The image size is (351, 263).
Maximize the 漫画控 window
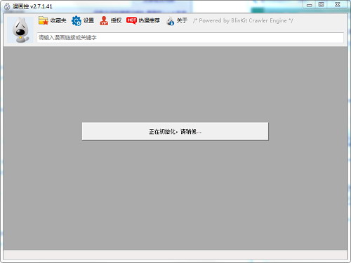[322, 5]
